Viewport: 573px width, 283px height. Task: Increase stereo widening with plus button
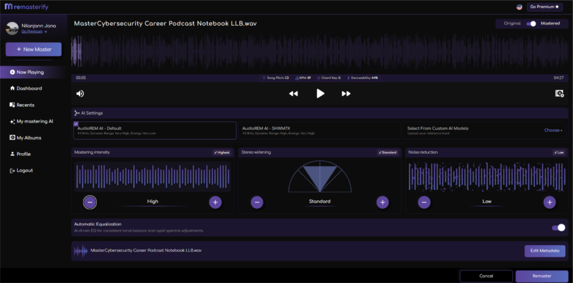(x=382, y=202)
